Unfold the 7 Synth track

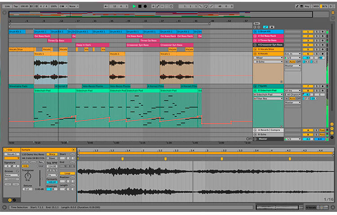[x=255, y=86]
